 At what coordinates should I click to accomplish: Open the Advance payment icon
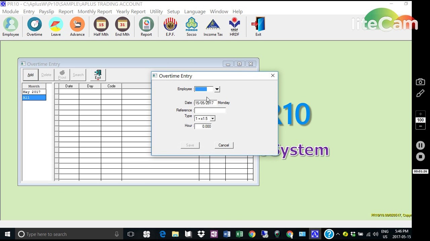[77, 27]
